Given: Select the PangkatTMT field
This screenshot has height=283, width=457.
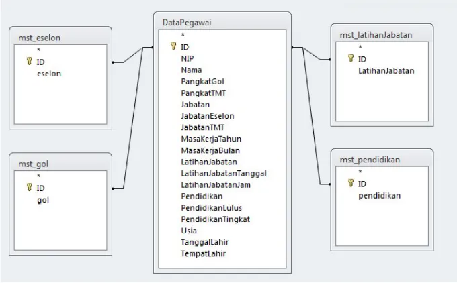Looking at the screenshot, I should (222, 93).
